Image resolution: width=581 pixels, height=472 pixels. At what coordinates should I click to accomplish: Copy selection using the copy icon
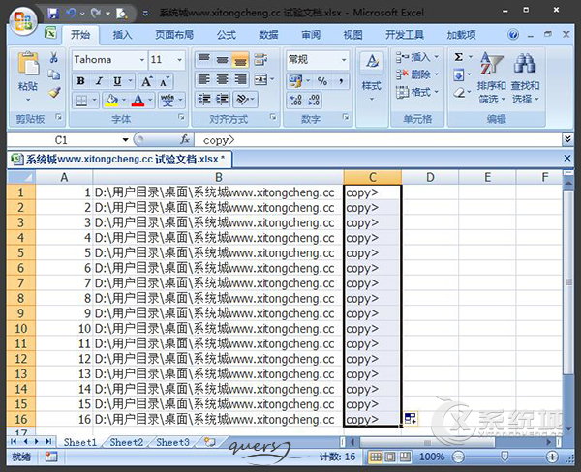[54, 74]
